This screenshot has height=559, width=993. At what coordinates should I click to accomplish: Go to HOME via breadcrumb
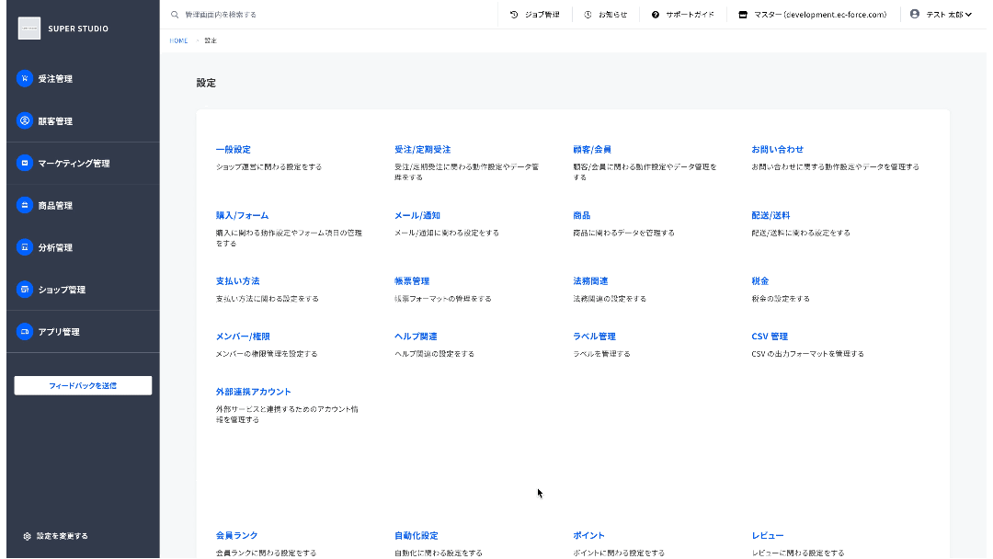click(178, 40)
